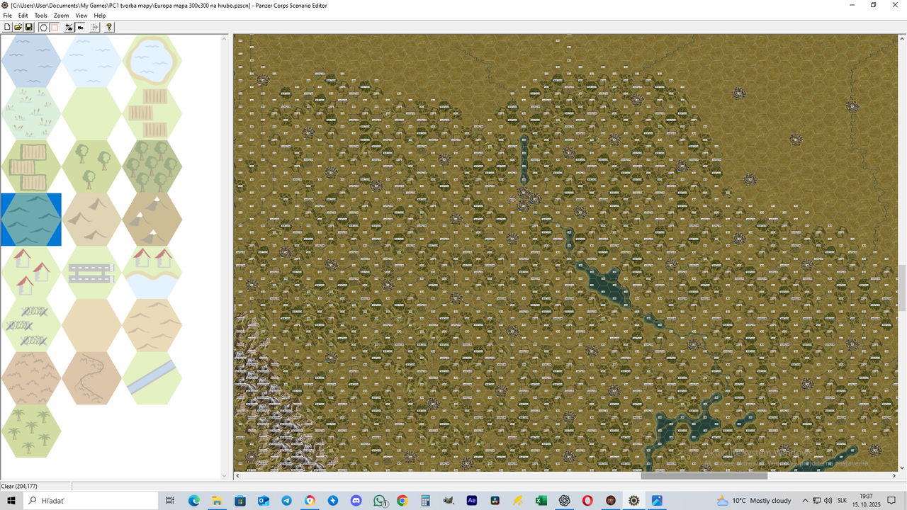This screenshot has height=510, width=907.
Task: Select the river stream diagonal tile
Action: click(x=152, y=378)
